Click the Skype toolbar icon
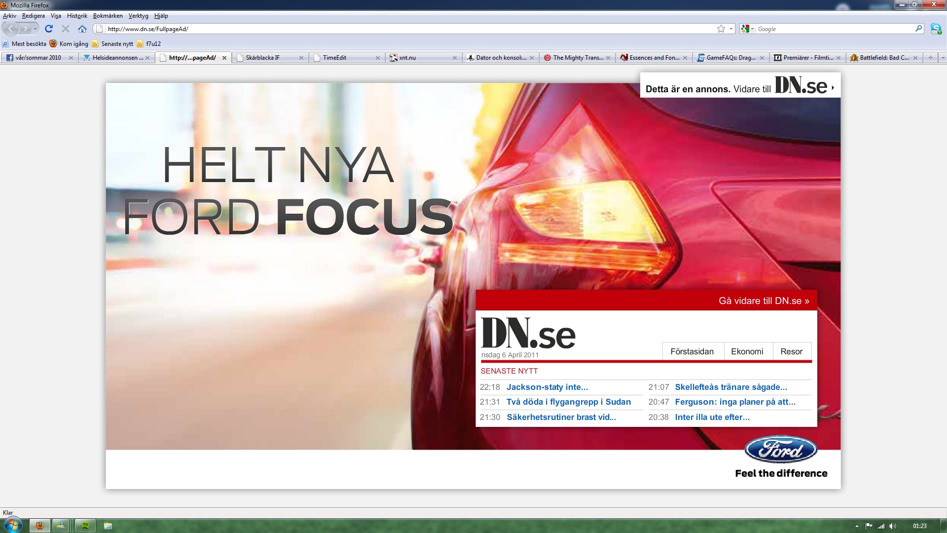The width and height of the screenshot is (947, 533). point(936,29)
